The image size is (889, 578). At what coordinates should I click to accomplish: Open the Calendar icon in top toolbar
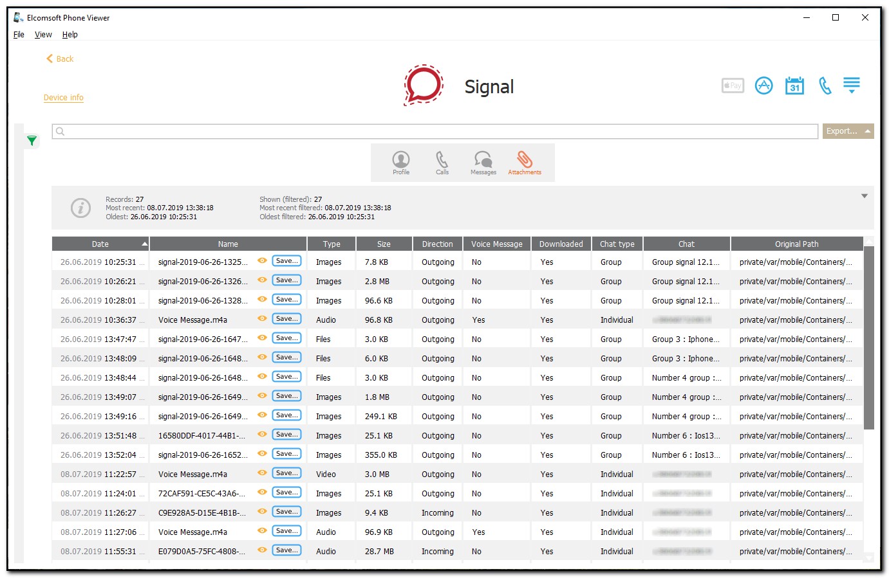point(794,86)
